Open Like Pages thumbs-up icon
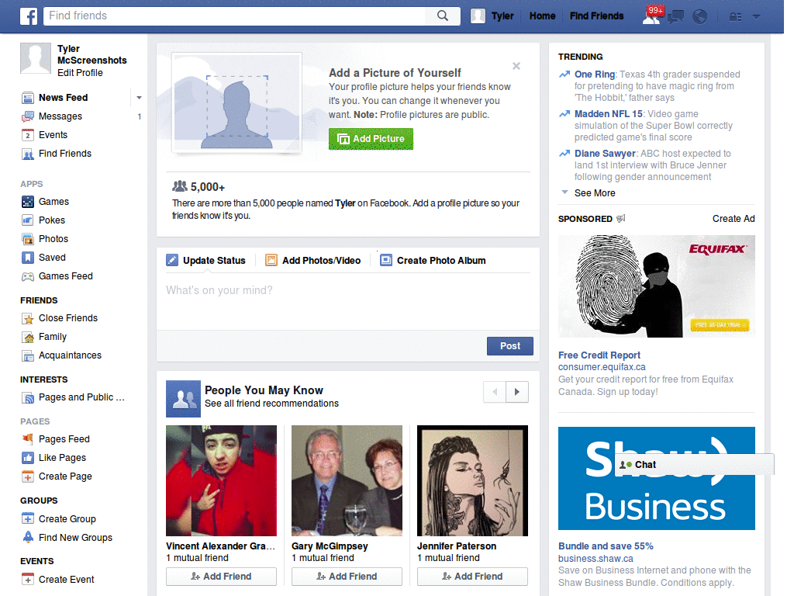 click(28, 458)
